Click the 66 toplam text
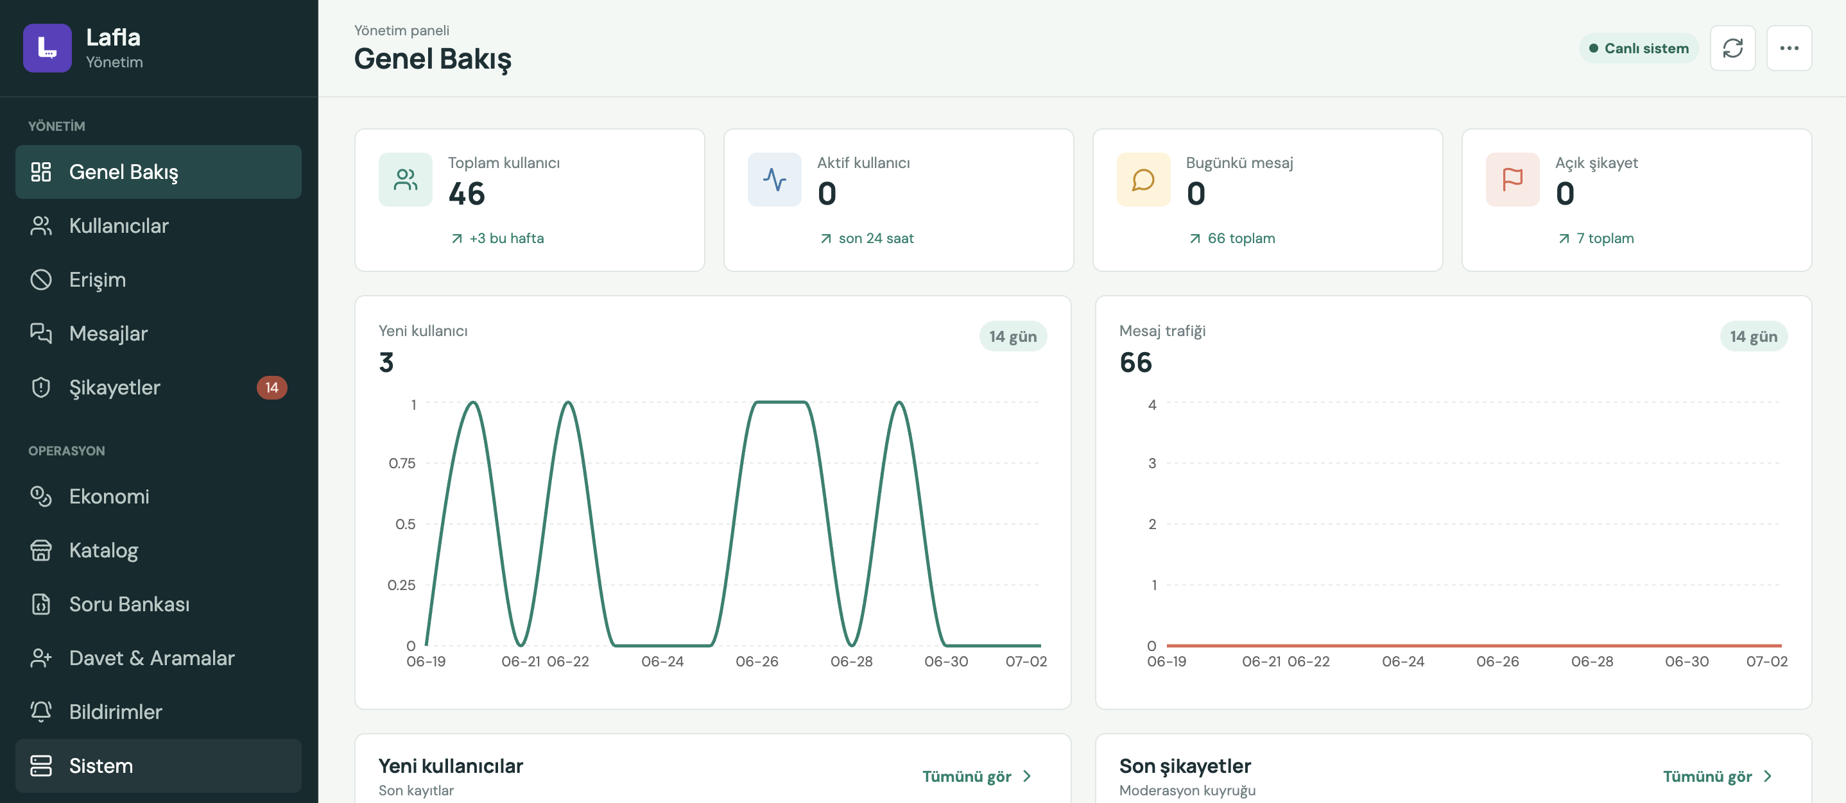This screenshot has width=1846, height=803. coord(1241,239)
